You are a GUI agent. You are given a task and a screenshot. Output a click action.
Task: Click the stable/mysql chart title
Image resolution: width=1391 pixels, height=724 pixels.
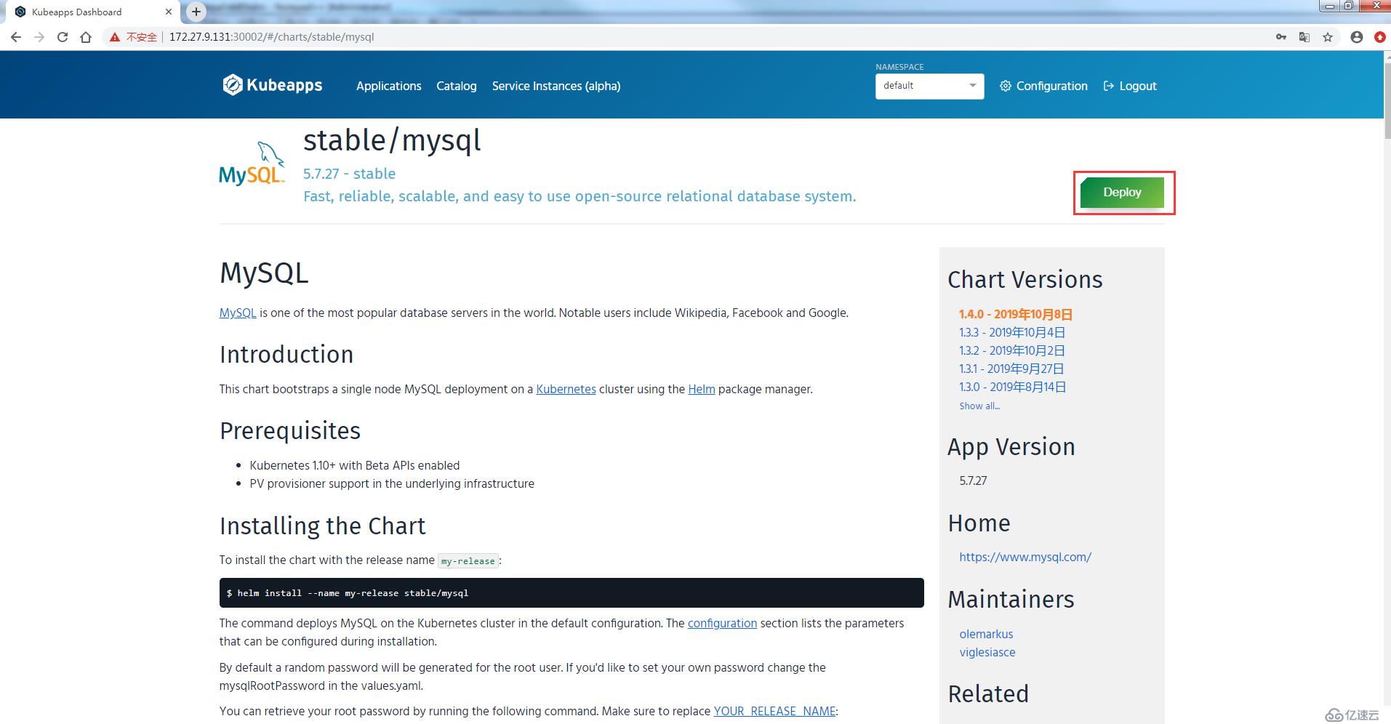coord(392,140)
